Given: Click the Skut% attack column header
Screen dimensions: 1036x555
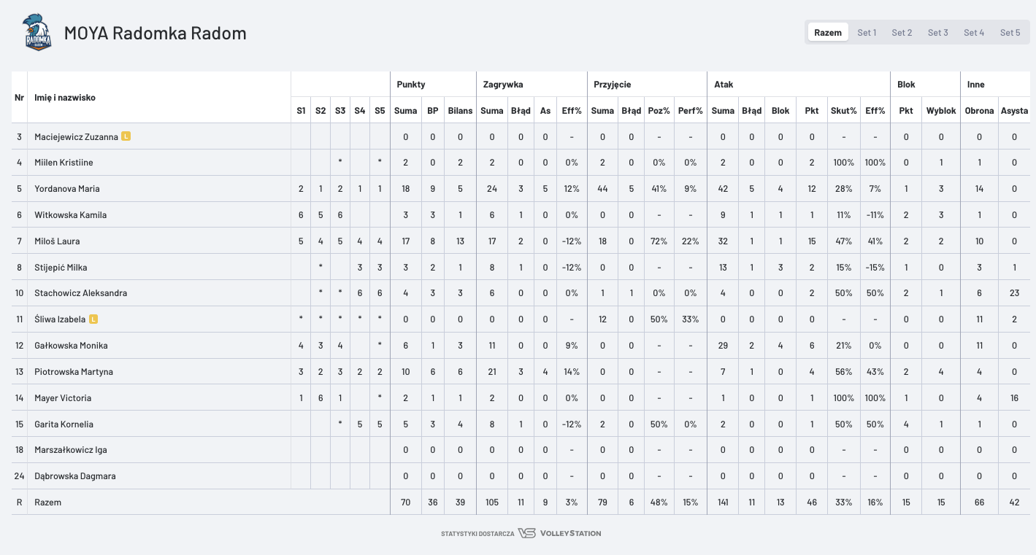Looking at the screenshot, I should click(843, 111).
